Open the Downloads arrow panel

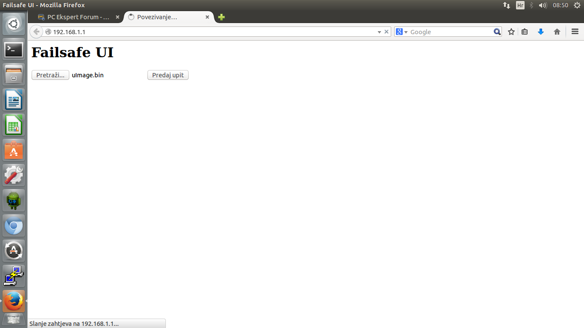tap(541, 32)
